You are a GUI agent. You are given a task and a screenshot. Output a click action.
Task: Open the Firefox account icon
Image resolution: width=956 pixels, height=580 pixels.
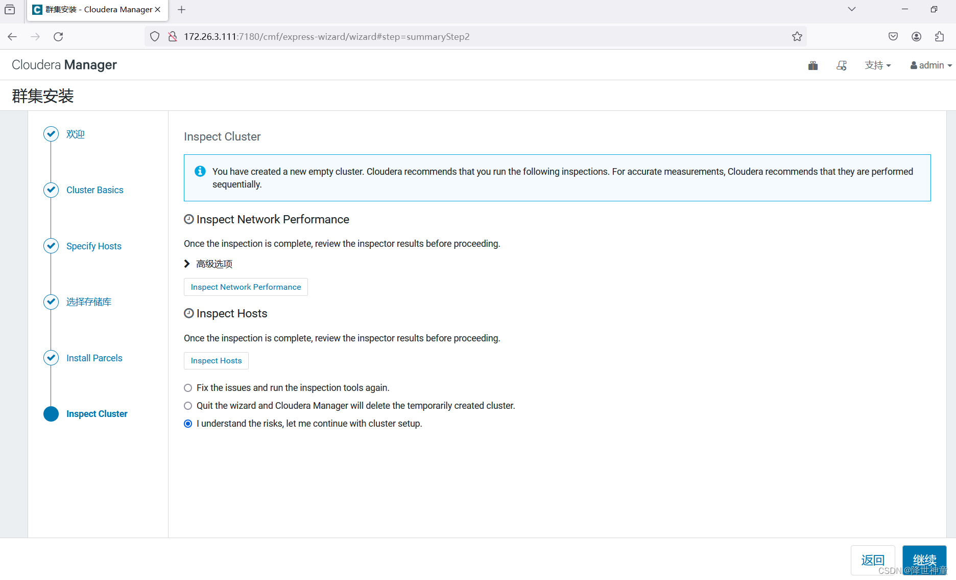pos(917,36)
